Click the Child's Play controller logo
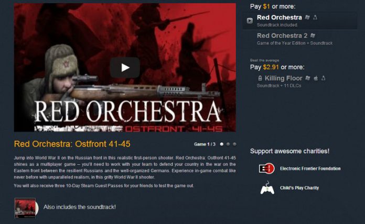Image resolution: width=365 pixels, height=224 pixels. [x=267, y=188]
